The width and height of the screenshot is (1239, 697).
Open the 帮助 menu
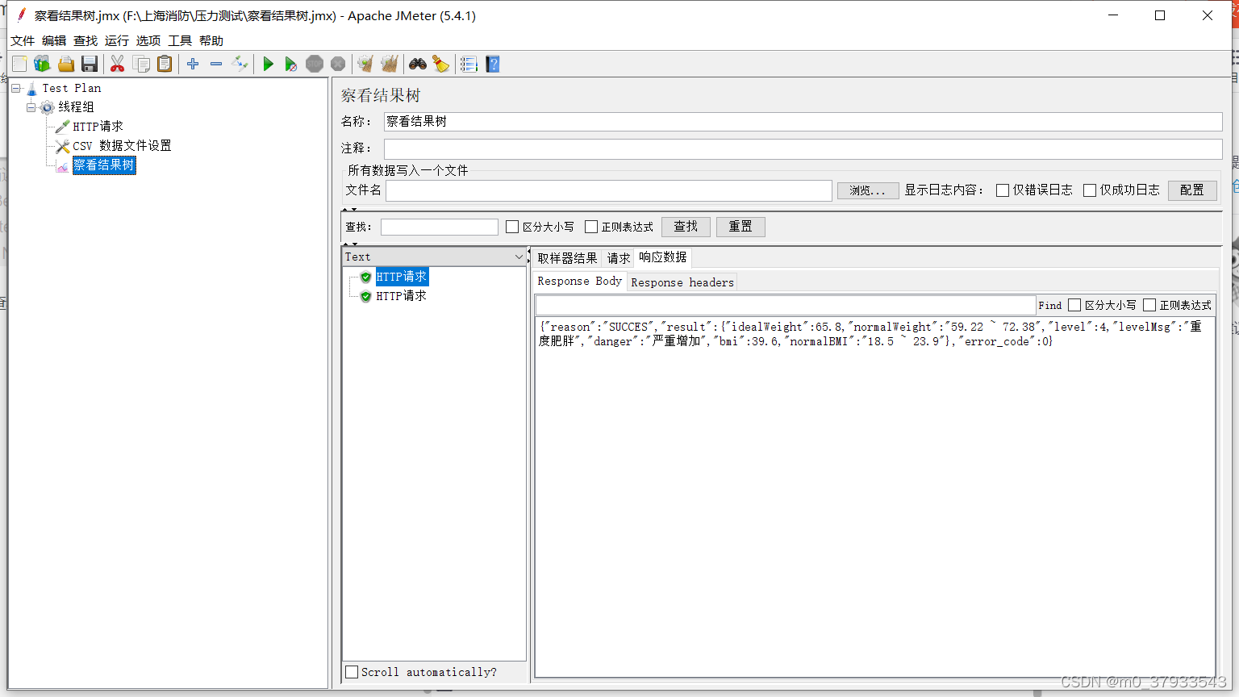click(211, 41)
